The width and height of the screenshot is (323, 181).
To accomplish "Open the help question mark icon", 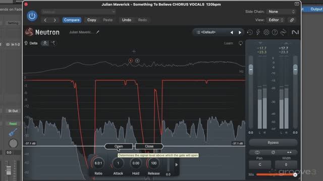I will click(275, 32).
